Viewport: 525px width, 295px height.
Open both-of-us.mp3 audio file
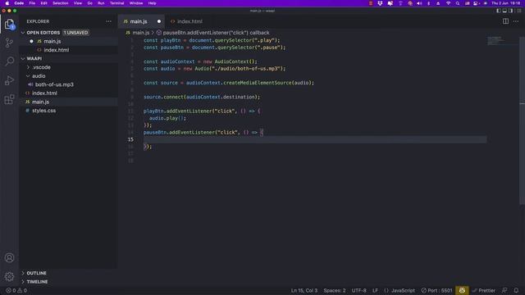click(54, 84)
